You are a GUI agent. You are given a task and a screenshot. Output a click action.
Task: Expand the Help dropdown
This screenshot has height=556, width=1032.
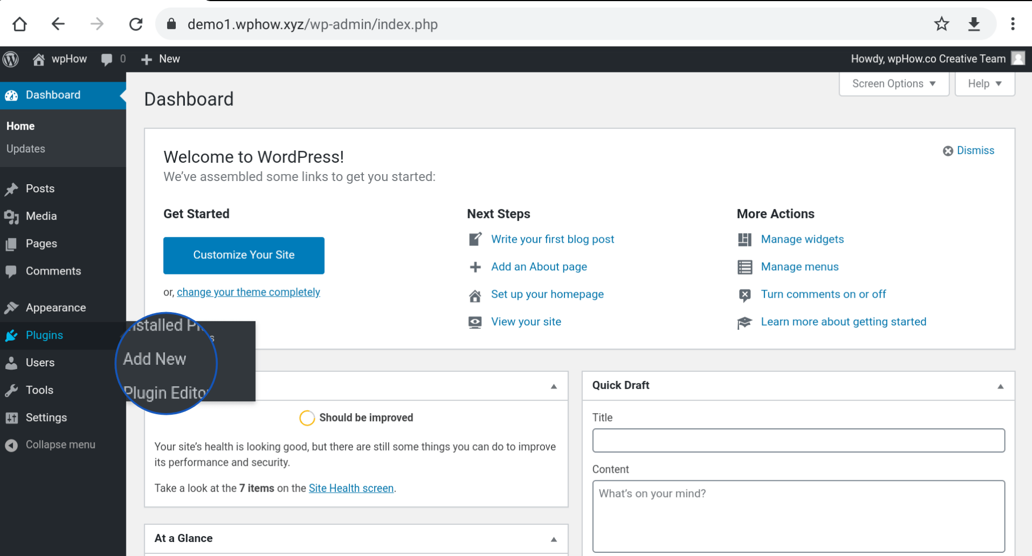(984, 83)
